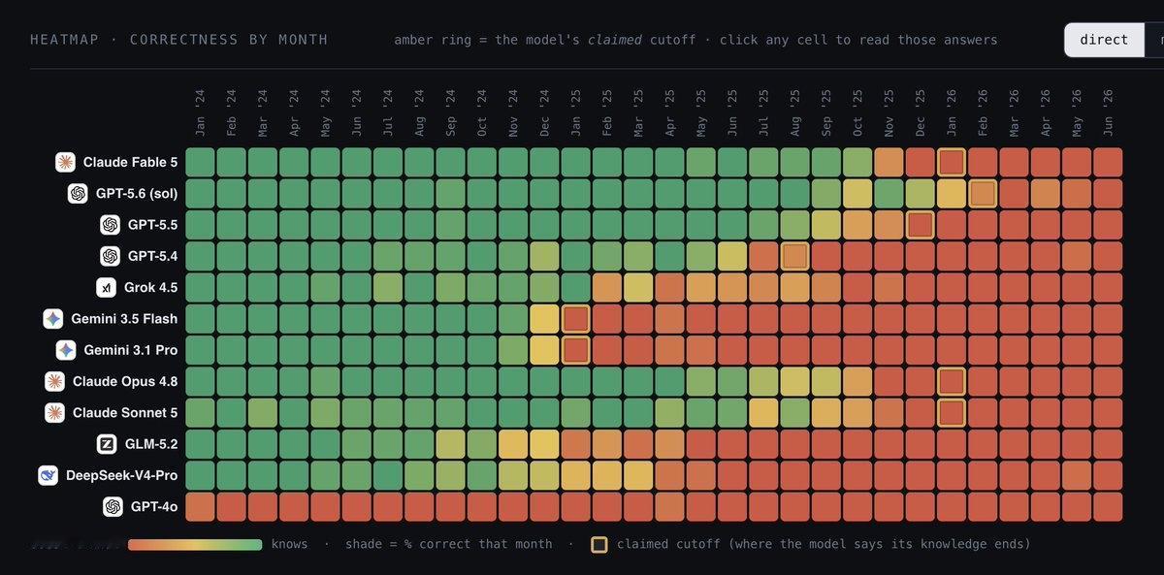Screen dimensions: 1164x575
Task: Open GPT-4o Jan '24 orange cell
Action: [201, 506]
